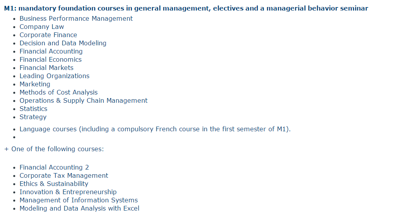Viewport: 415px width, 218px height.
Task: Click the Business Performance Management item
Action: (76, 19)
